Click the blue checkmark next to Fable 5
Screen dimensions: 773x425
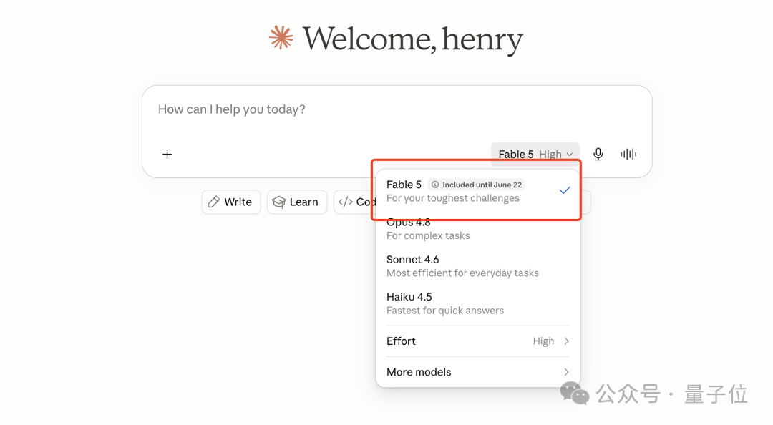click(x=565, y=190)
